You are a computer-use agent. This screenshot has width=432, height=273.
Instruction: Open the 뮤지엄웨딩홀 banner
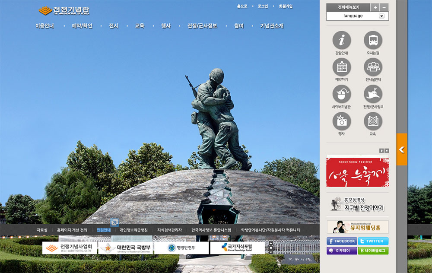click(358, 227)
